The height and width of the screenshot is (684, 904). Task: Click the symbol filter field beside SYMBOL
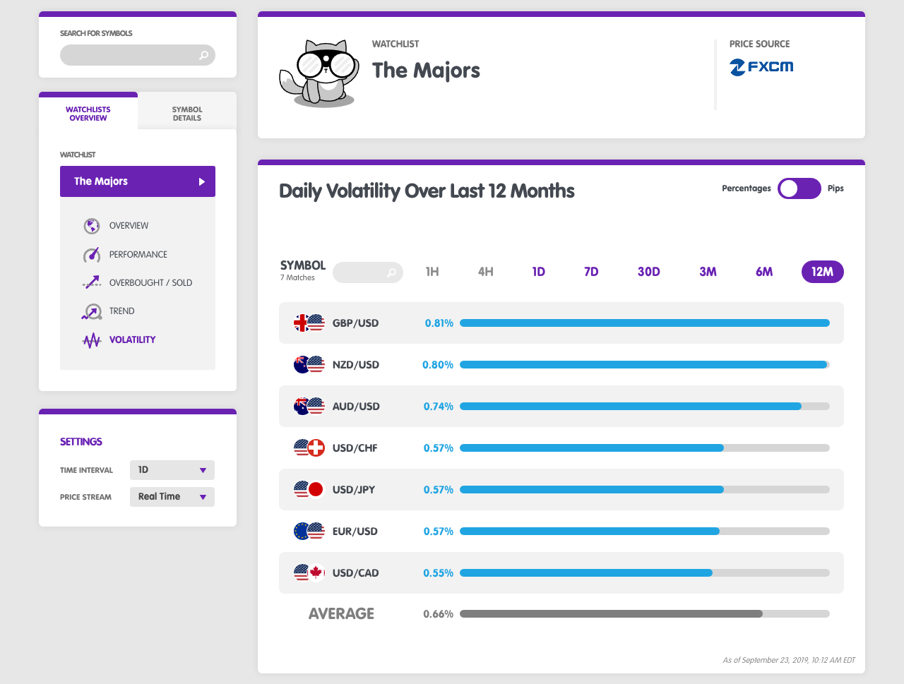point(368,272)
